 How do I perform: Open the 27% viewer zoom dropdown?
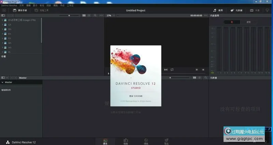(x=110, y=16)
